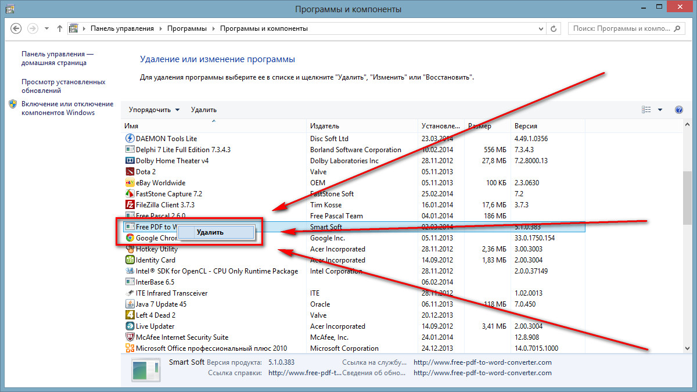Select version 33.0.1750.154 cell

tap(534, 238)
